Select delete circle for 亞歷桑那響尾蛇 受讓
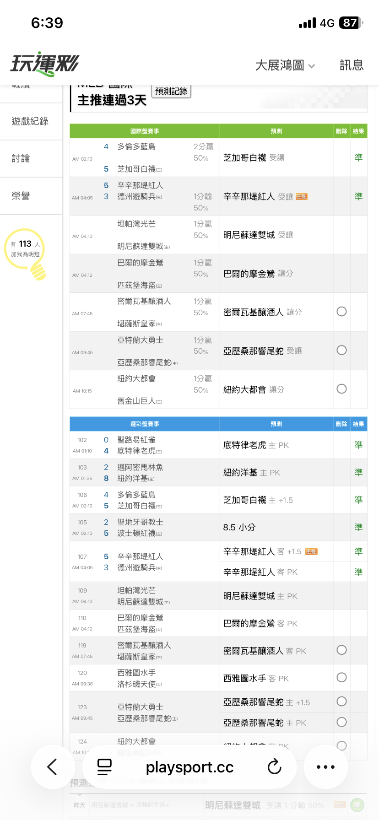 pos(341,350)
